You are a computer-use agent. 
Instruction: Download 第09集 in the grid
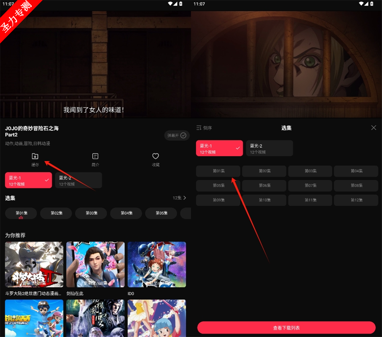tap(218, 201)
